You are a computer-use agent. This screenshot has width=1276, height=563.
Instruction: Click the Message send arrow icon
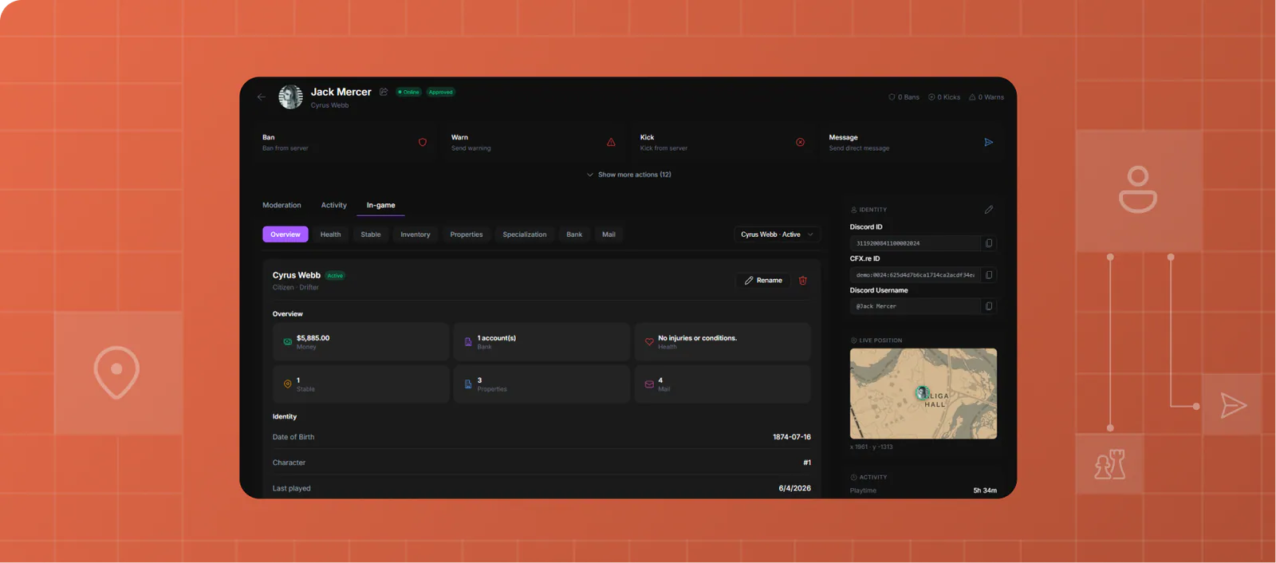[989, 142]
